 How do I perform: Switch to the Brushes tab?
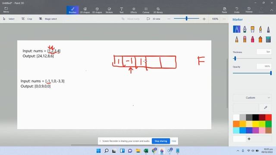pos(72,10)
